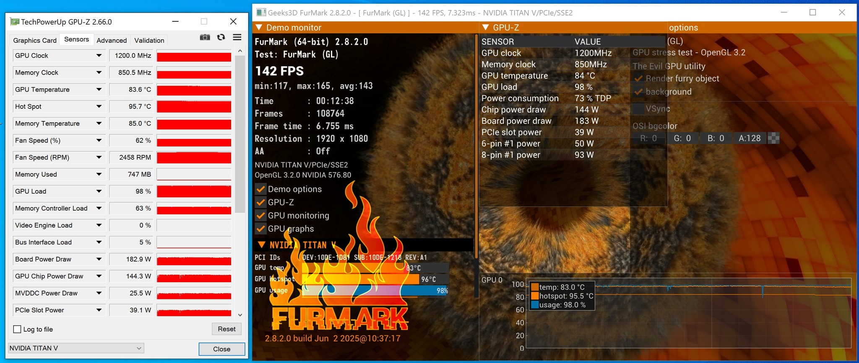Toggle the GPU monitoring checkbox
Image resolution: width=859 pixels, height=363 pixels.
[260, 216]
